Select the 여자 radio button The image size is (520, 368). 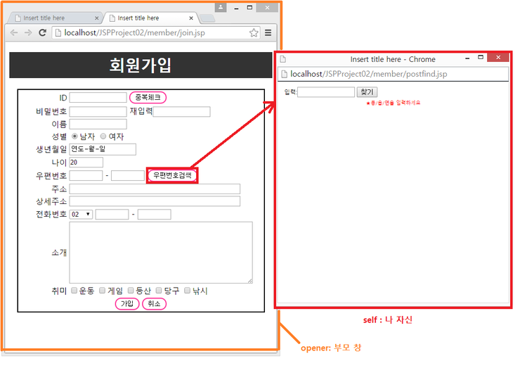[104, 137]
